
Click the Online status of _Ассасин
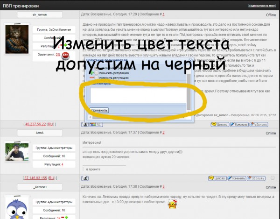[271, 187]
